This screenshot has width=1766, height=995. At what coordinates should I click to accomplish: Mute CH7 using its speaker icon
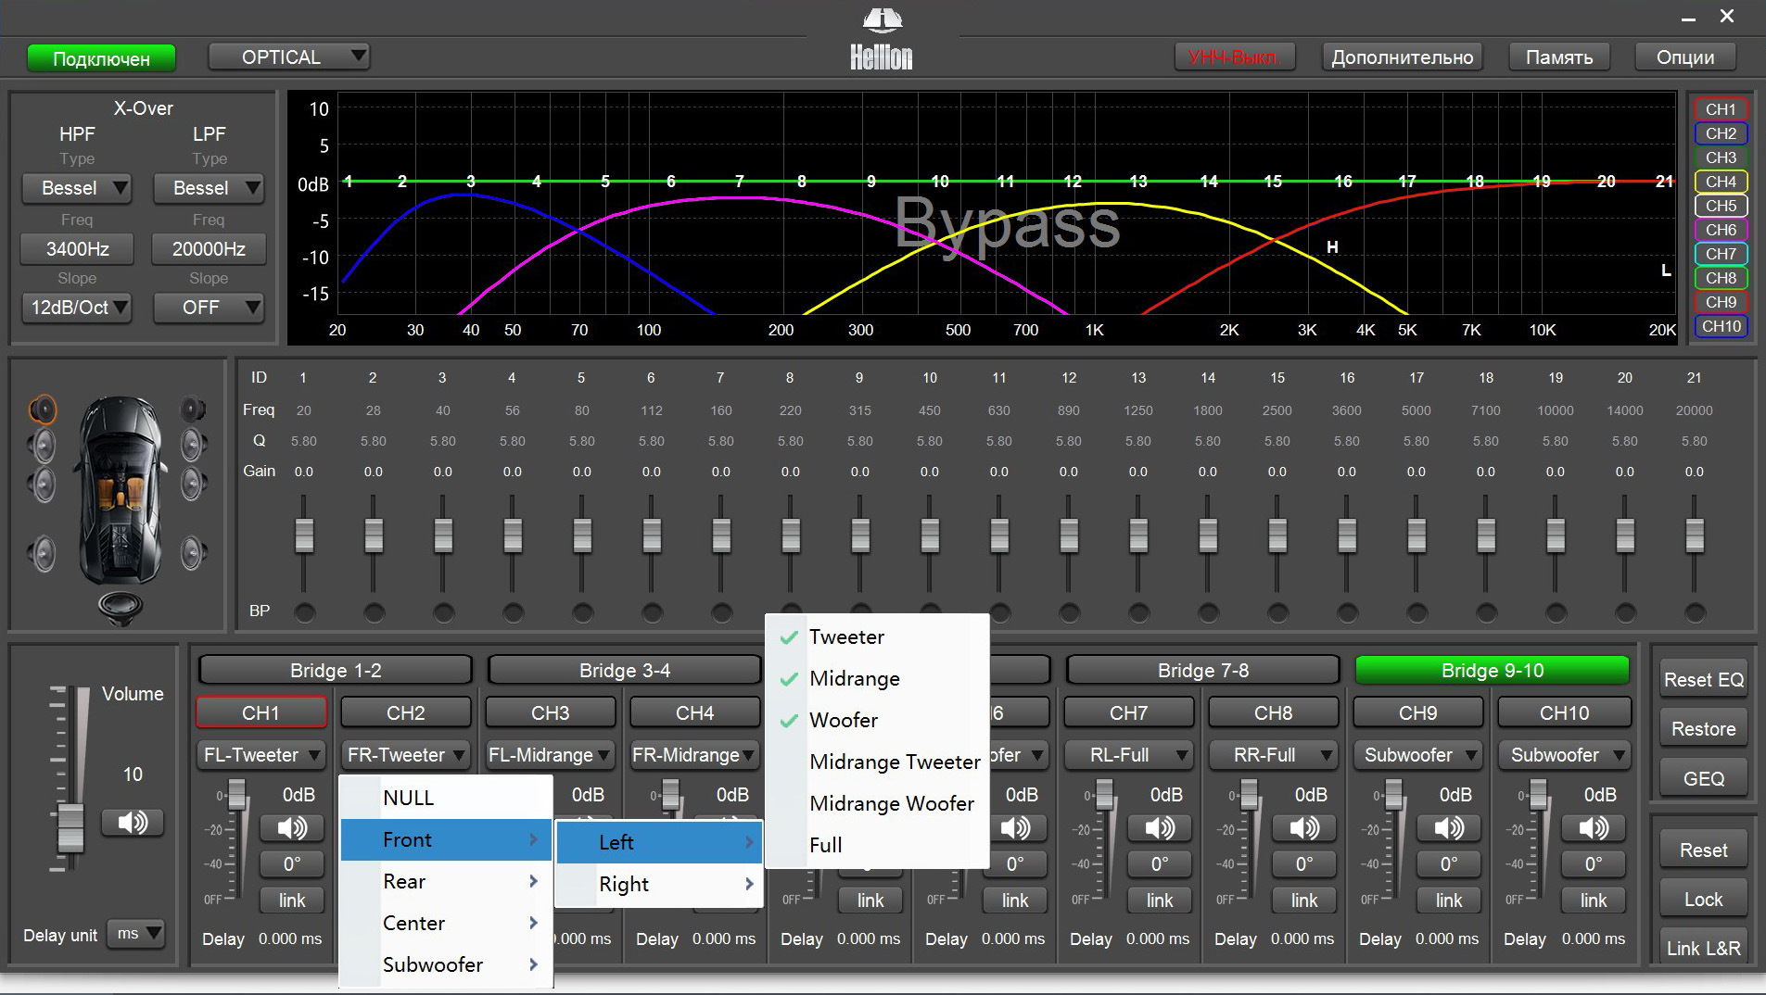pyautogui.click(x=1160, y=828)
